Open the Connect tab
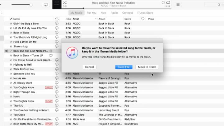The height and width of the screenshot is (126, 224). (128, 13)
